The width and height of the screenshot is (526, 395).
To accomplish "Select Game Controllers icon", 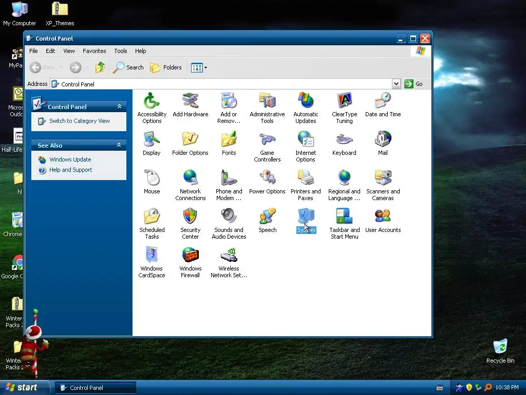I will pos(267,139).
